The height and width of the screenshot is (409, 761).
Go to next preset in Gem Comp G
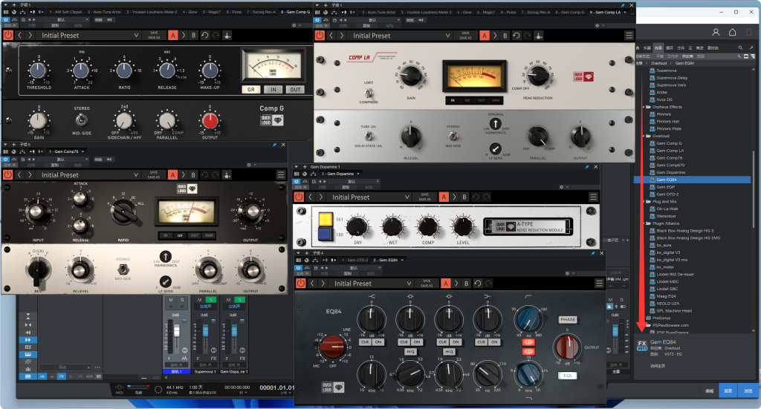(x=30, y=35)
